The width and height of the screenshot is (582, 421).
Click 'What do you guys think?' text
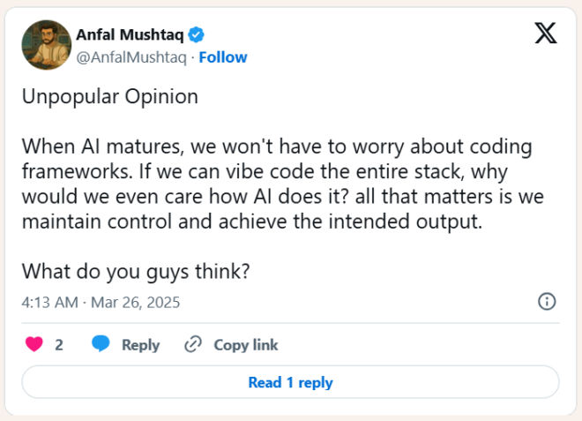[136, 271]
